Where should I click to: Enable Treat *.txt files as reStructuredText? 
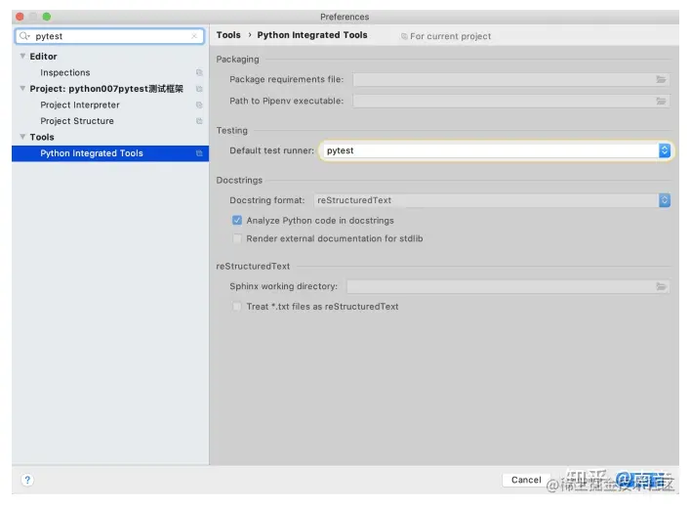click(237, 306)
